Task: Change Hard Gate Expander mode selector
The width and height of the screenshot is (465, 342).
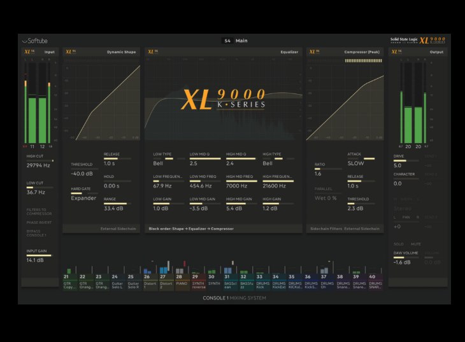Action: [83, 198]
